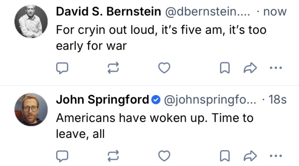
Task: Like the post about five am war
Action: (164, 68)
